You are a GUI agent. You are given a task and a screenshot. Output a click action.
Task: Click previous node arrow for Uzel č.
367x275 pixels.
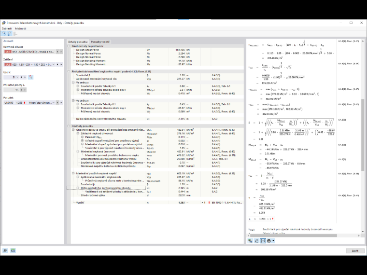(x=21, y=77)
